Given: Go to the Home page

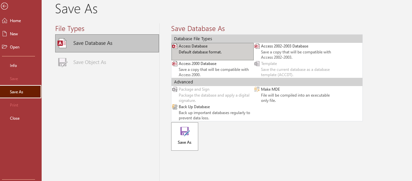Looking at the screenshot, I should [16, 21].
